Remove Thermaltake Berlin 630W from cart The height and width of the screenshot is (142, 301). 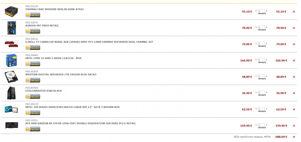click(294, 11)
